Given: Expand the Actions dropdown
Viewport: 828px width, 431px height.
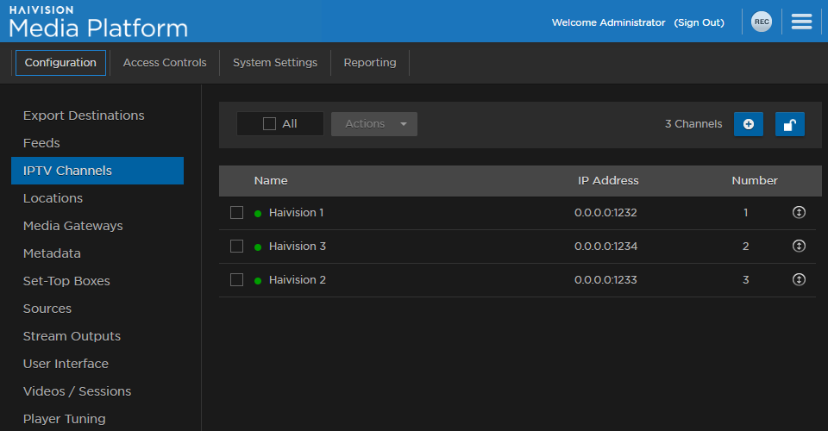Looking at the screenshot, I should click(x=374, y=124).
